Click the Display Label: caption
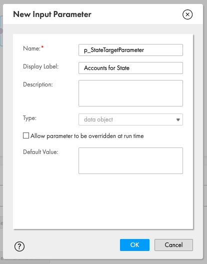Viewport: 207px width, 264px height. pyautogui.click(x=41, y=66)
